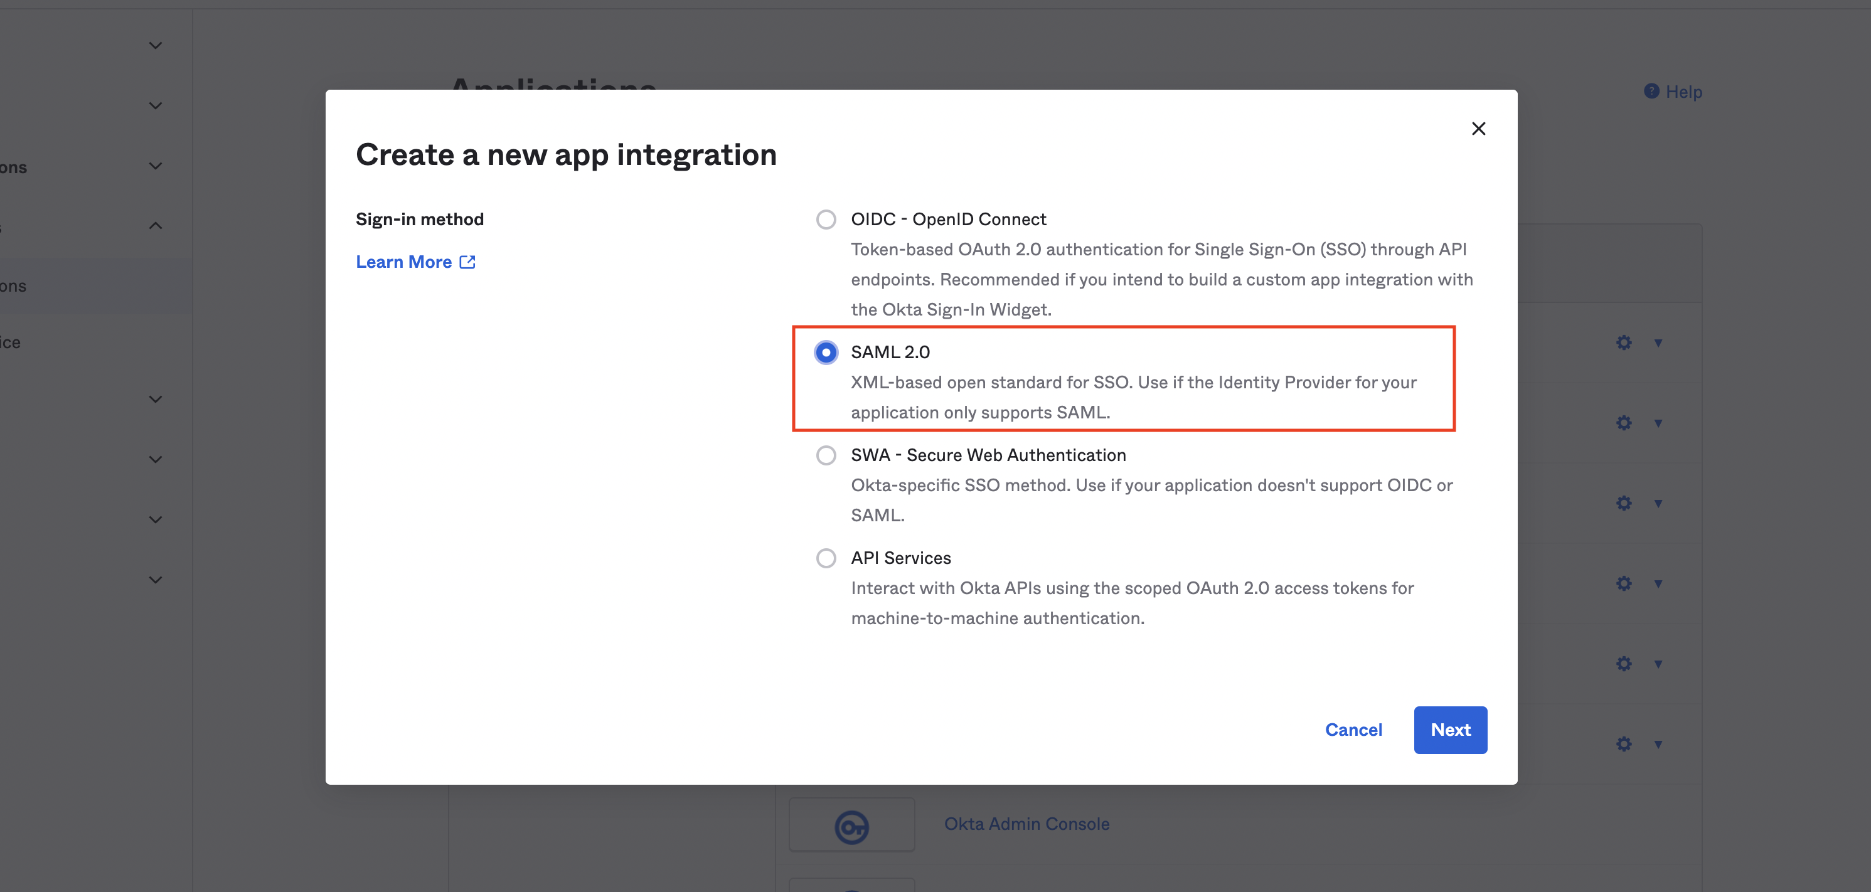The height and width of the screenshot is (892, 1871).
Task: Open the Help icon at top right
Action: point(1651,92)
